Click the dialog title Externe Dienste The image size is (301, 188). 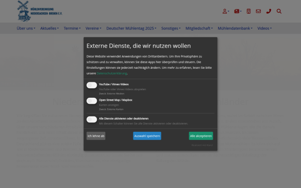coord(138,46)
